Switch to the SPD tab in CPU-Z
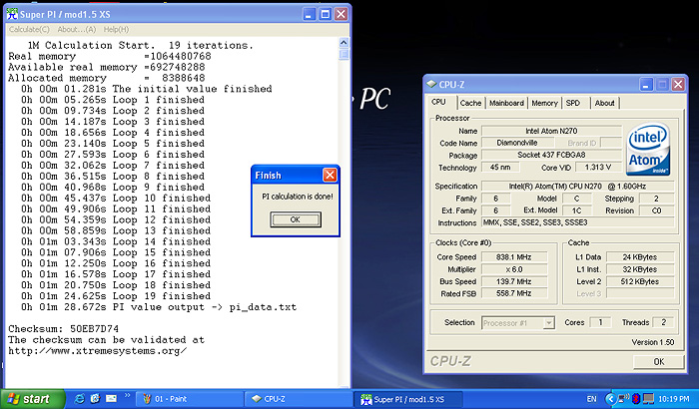This screenshot has width=699, height=409. [573, 103]
